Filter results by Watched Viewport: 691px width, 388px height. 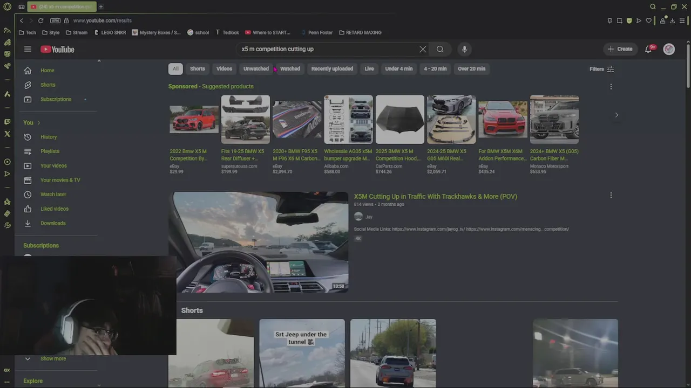coord(290,68)
